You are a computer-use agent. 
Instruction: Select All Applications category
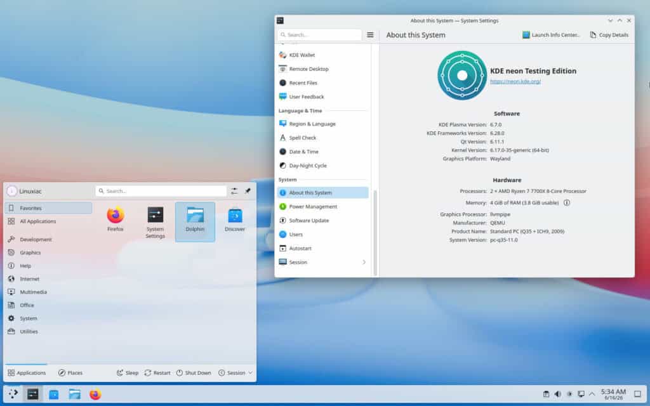(x=48, y=221)
